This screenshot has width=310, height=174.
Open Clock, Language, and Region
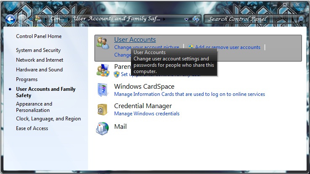point(48,119)
